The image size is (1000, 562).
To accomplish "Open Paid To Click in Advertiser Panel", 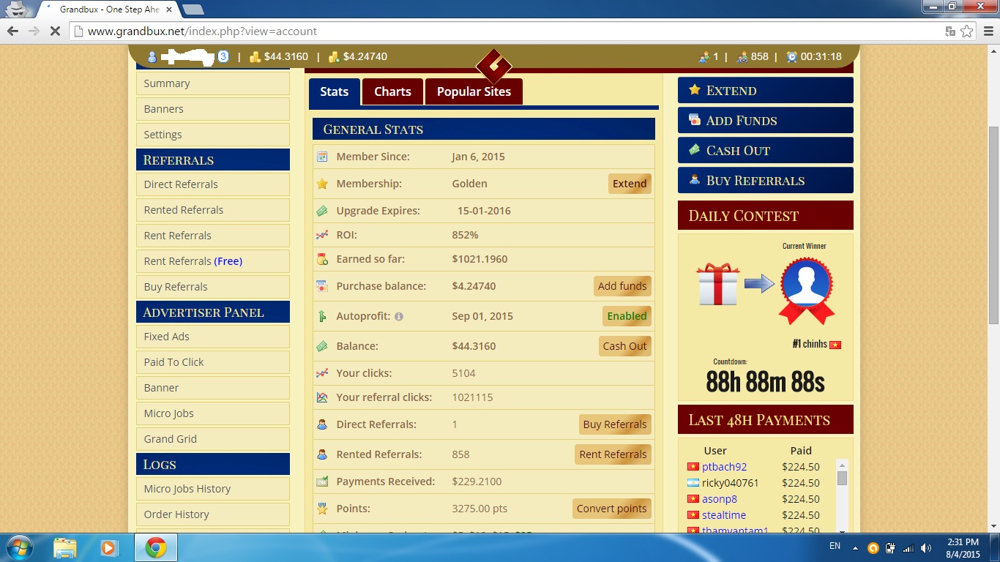I will 213,362.
